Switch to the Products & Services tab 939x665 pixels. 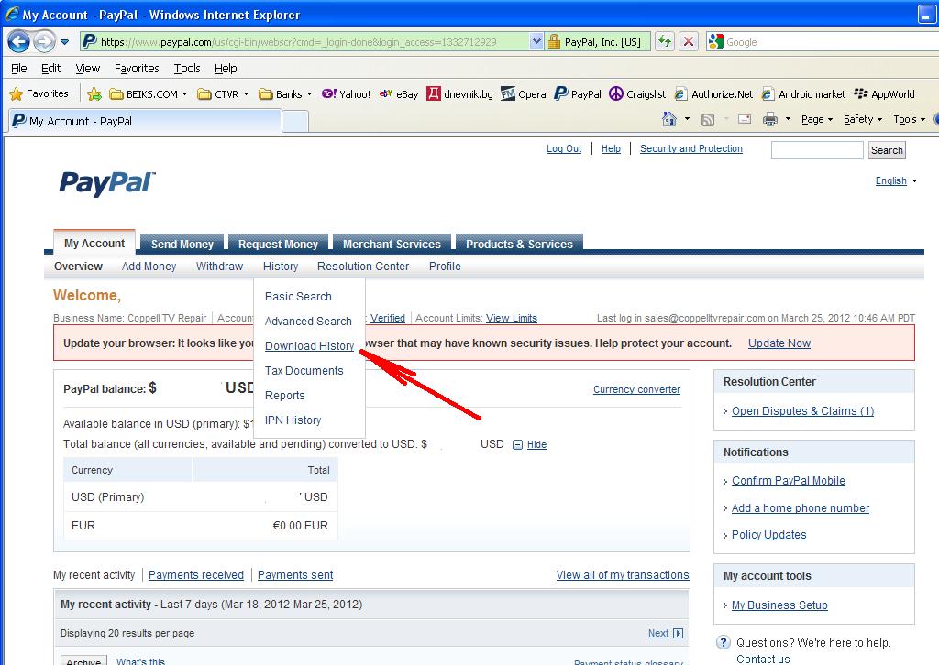[519, 244]
